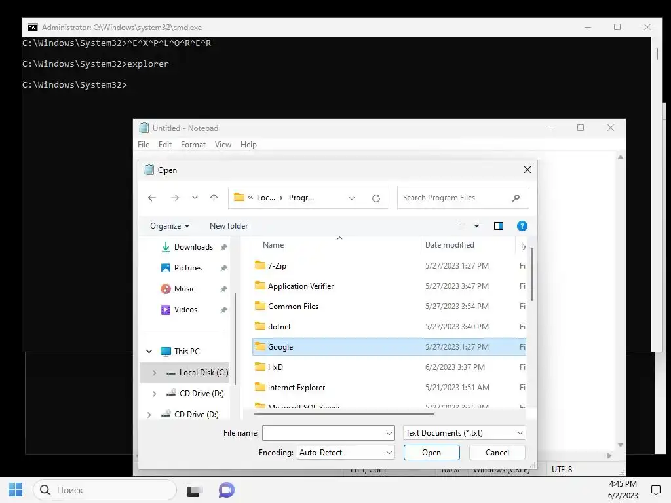Open the Encoding Auto-Detect dropdown
671x503 pixels.
point(345,453)
